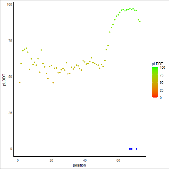Click the orange point near position 21
Image resolution: width=169 pixels, height=169 pixels.
click(x=53, y=83)
